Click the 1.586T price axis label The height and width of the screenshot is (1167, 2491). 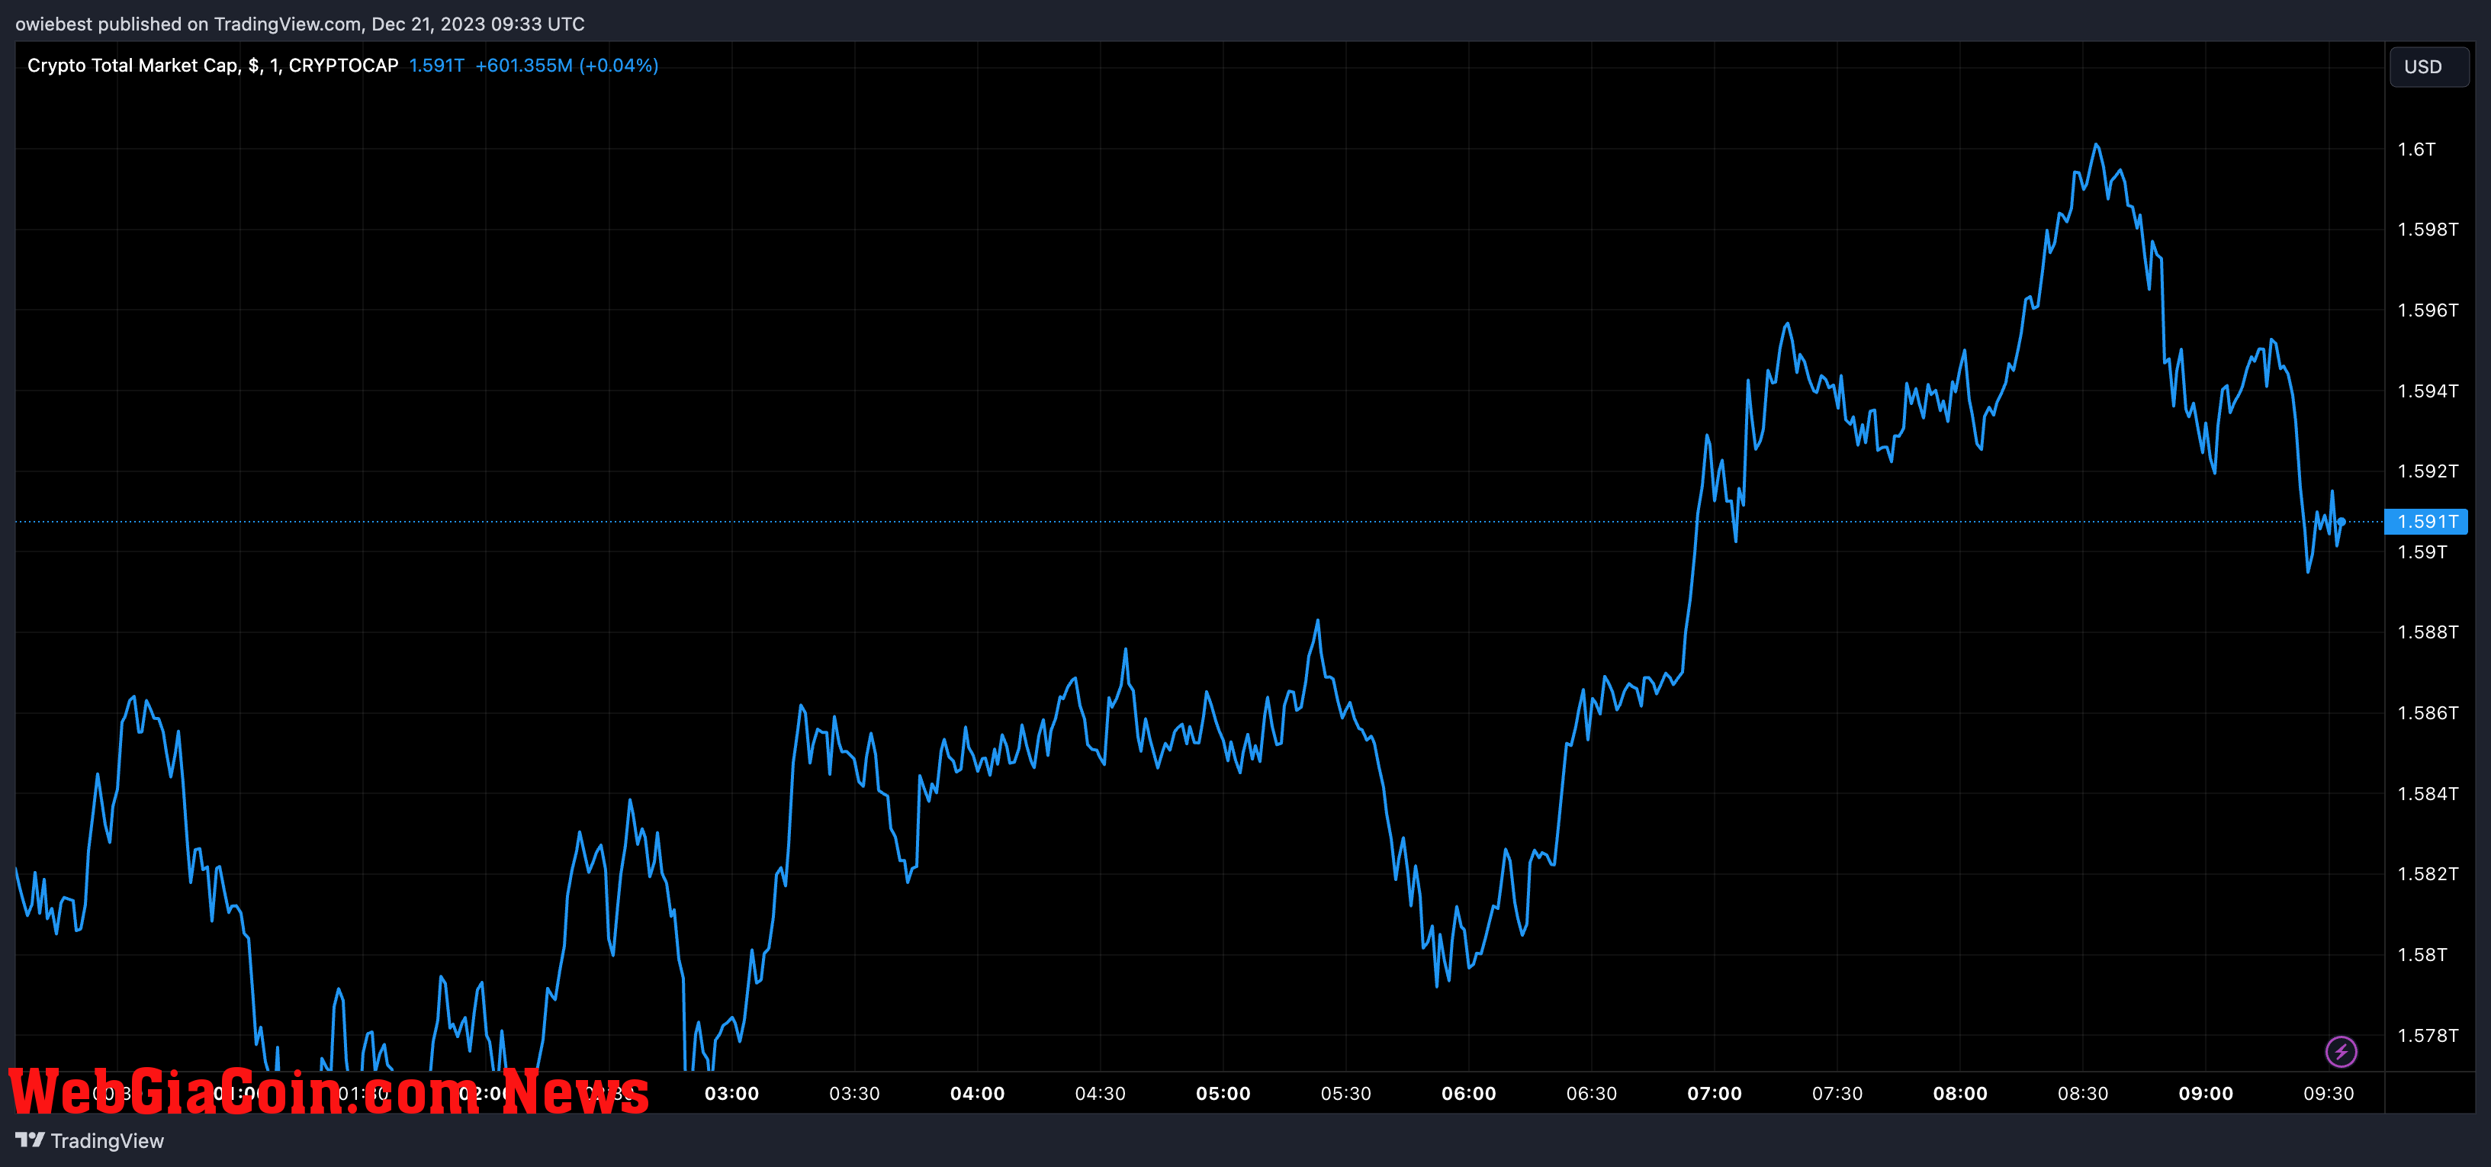[x=2427, y=713]
